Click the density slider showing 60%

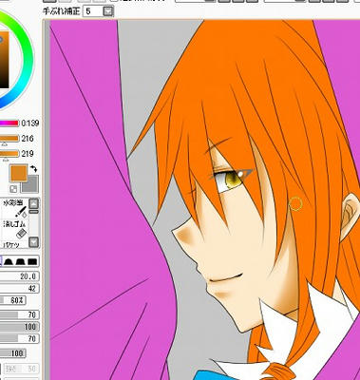click(x=13, y=300)
